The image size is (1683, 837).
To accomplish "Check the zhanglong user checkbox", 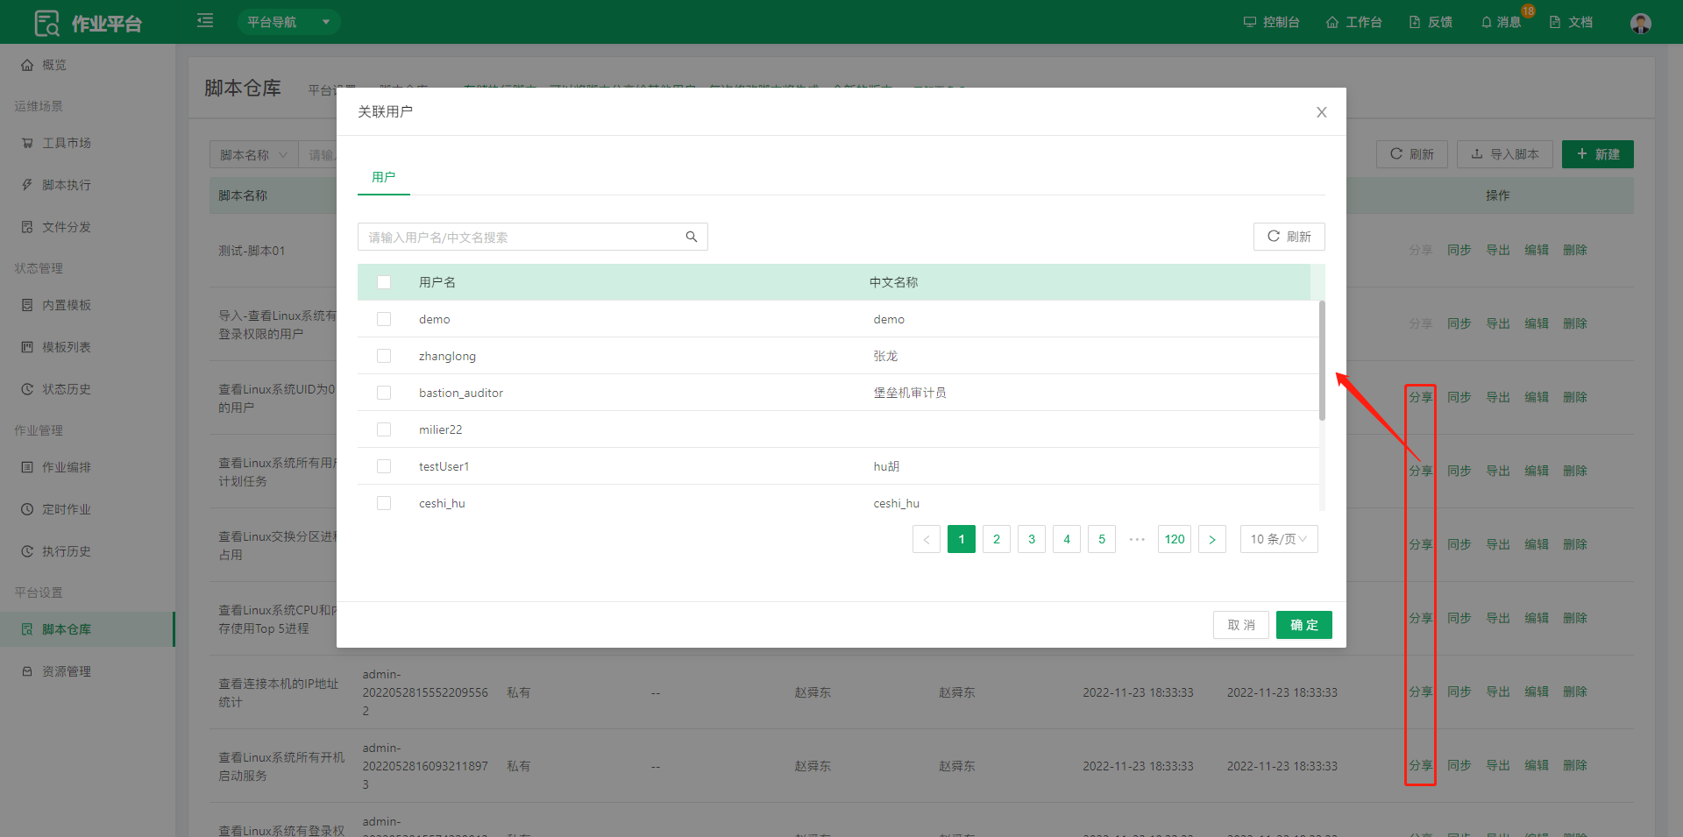I will pyautogui.click(x=384, y=356).
